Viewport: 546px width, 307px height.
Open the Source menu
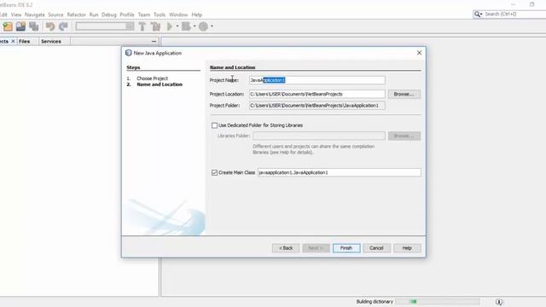tap(55, 14)
